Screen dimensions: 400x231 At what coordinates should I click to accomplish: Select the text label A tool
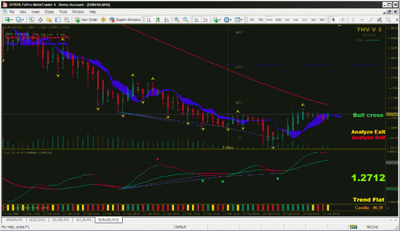(x=396, y=20)
